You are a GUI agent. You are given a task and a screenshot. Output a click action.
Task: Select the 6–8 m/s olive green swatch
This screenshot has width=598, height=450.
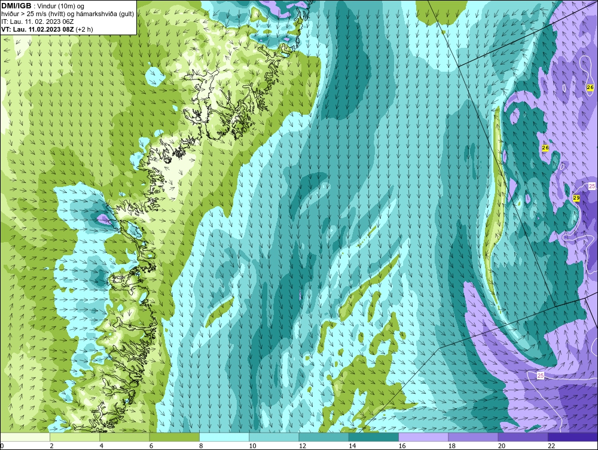click(174, 437)
